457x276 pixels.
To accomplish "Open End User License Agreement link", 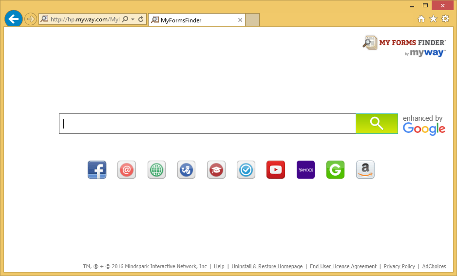I will coord(343,266).
